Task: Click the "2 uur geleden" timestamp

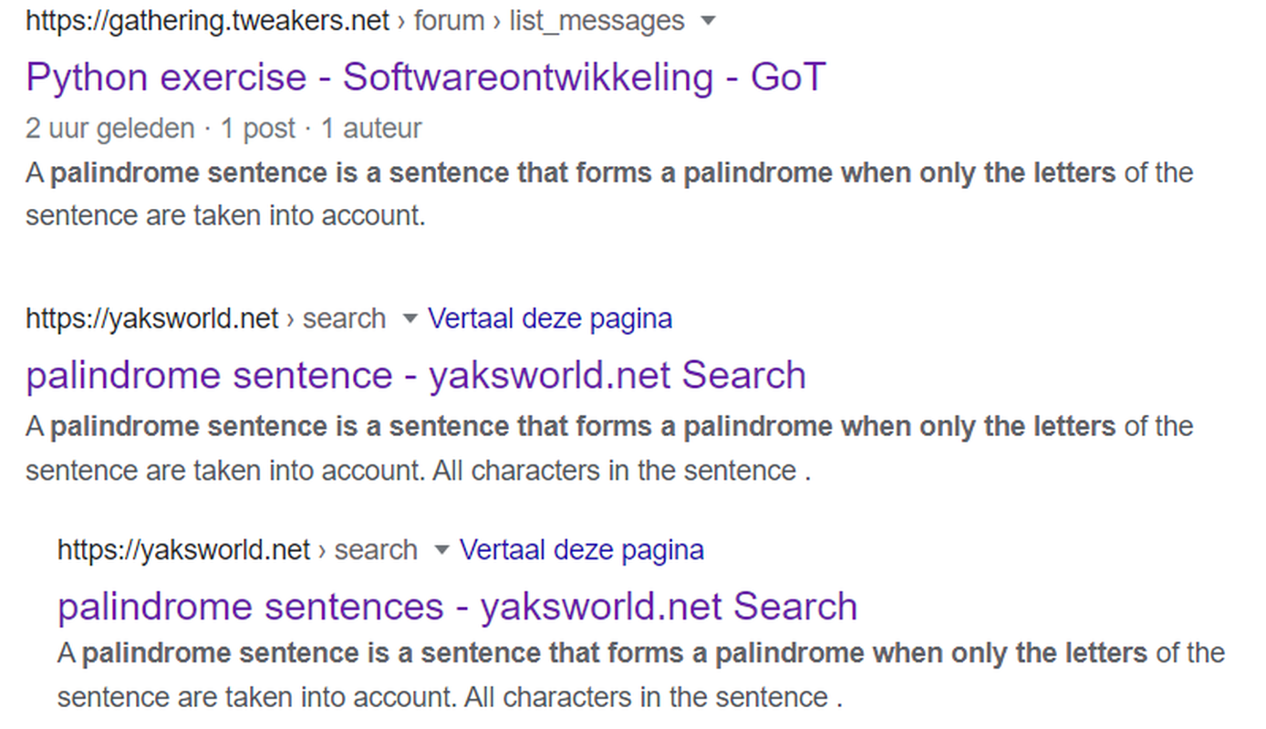Action: pos(109,129)
